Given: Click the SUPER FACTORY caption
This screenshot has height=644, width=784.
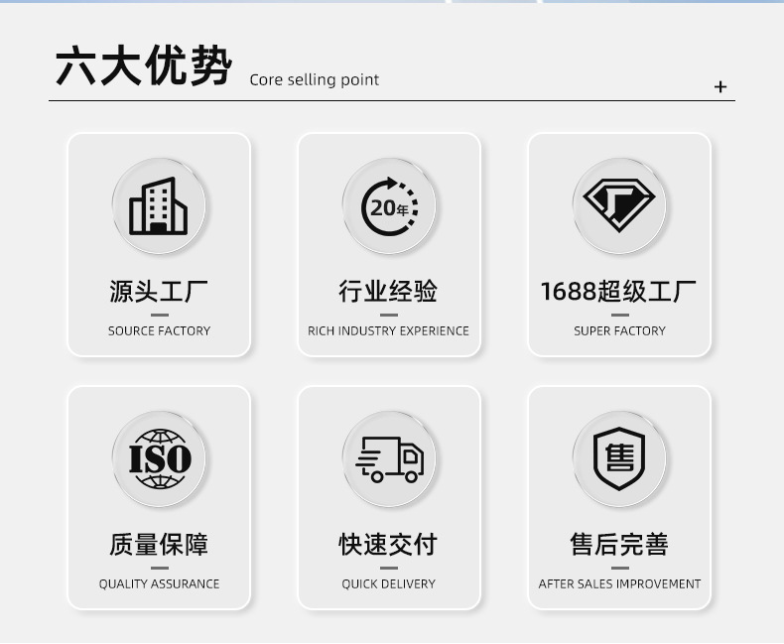Looking at the screenshot, I should pyautogui.click(x=619, y=331).
